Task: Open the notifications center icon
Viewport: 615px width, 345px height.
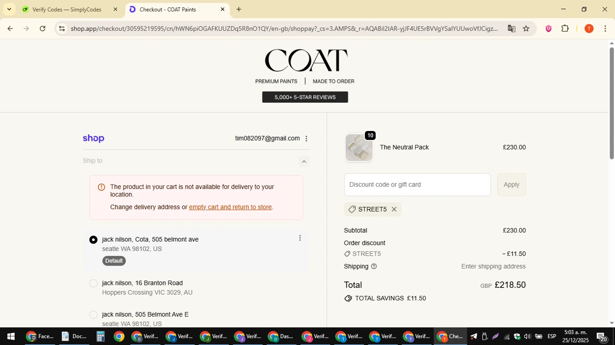Action: click(602, 337)
